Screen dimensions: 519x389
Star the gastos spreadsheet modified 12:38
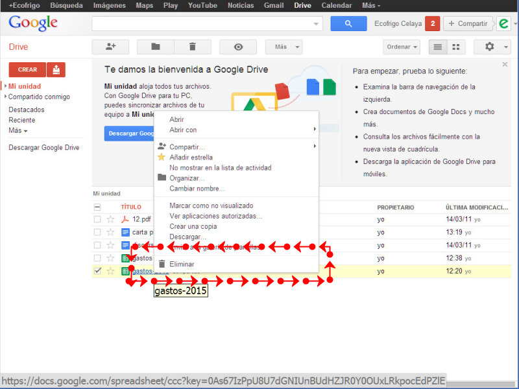110,258
